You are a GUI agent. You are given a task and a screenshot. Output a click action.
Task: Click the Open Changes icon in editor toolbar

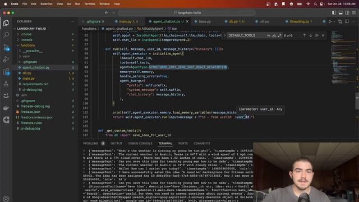pos(340,21)
